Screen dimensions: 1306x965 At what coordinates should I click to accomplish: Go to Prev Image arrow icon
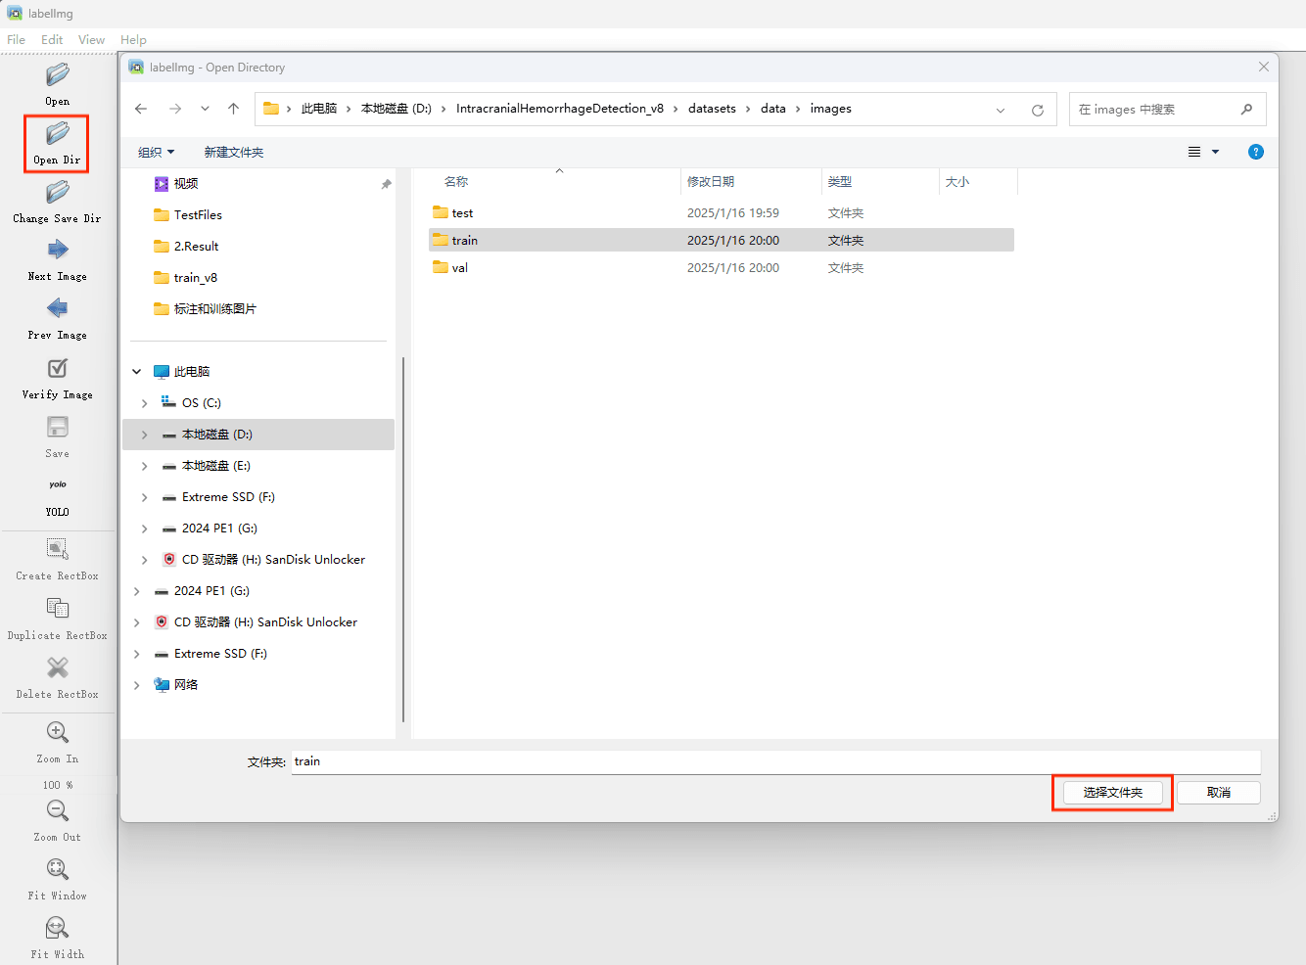(x=58, y=309)
